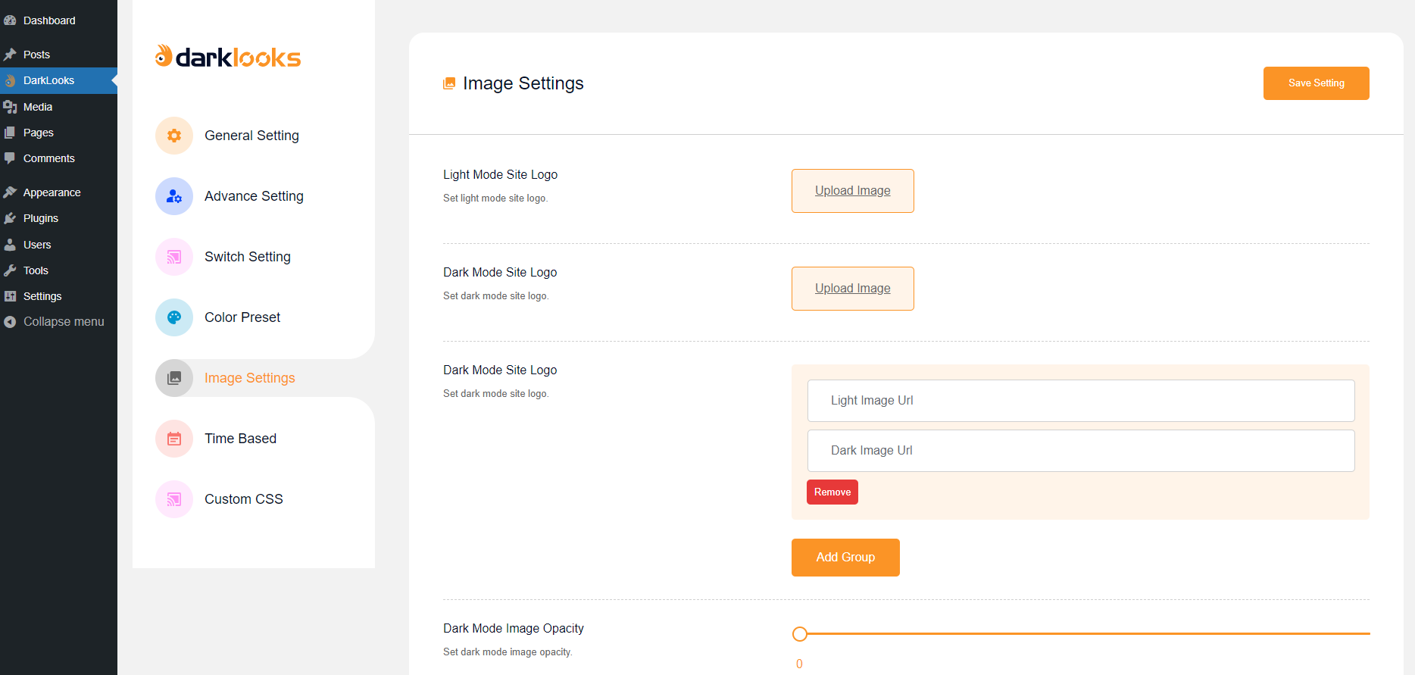Open WordPress Settings menu item
Screen dimensions: 1415x675
42,296
